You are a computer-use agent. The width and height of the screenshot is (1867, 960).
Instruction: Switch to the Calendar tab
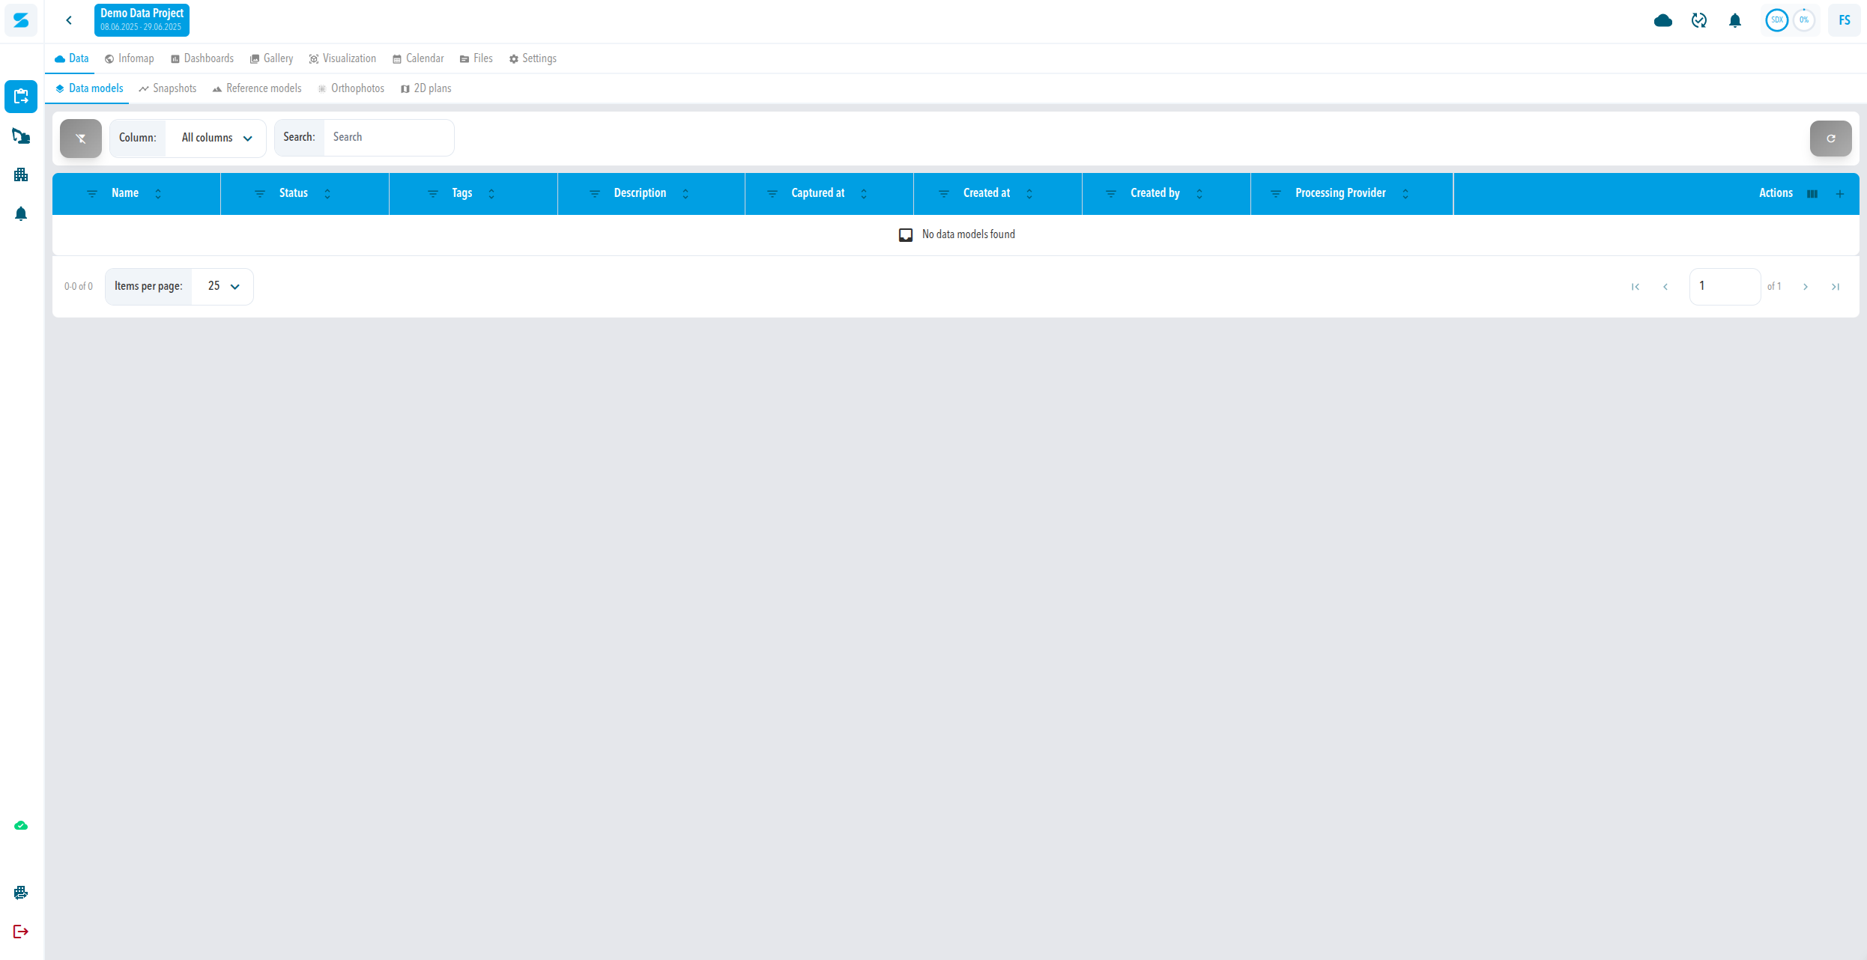418,58
